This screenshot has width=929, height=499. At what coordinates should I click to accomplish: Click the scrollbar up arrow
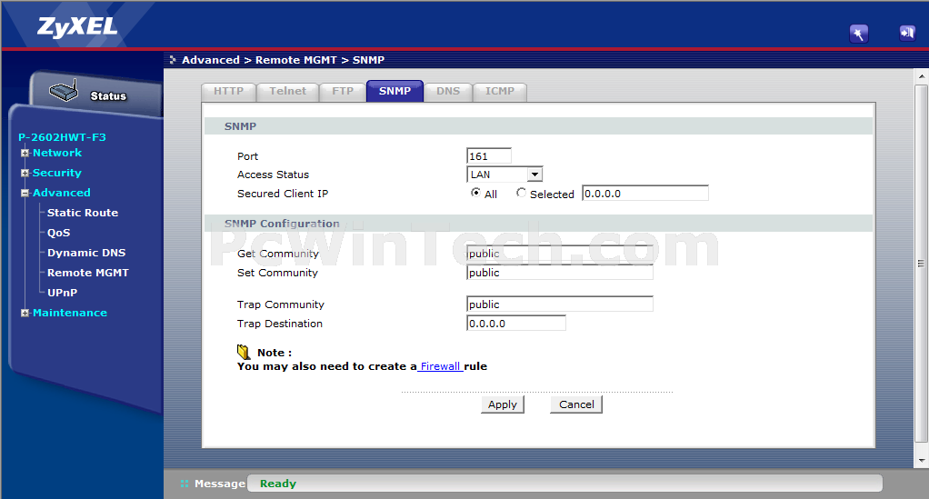[922, 77]
